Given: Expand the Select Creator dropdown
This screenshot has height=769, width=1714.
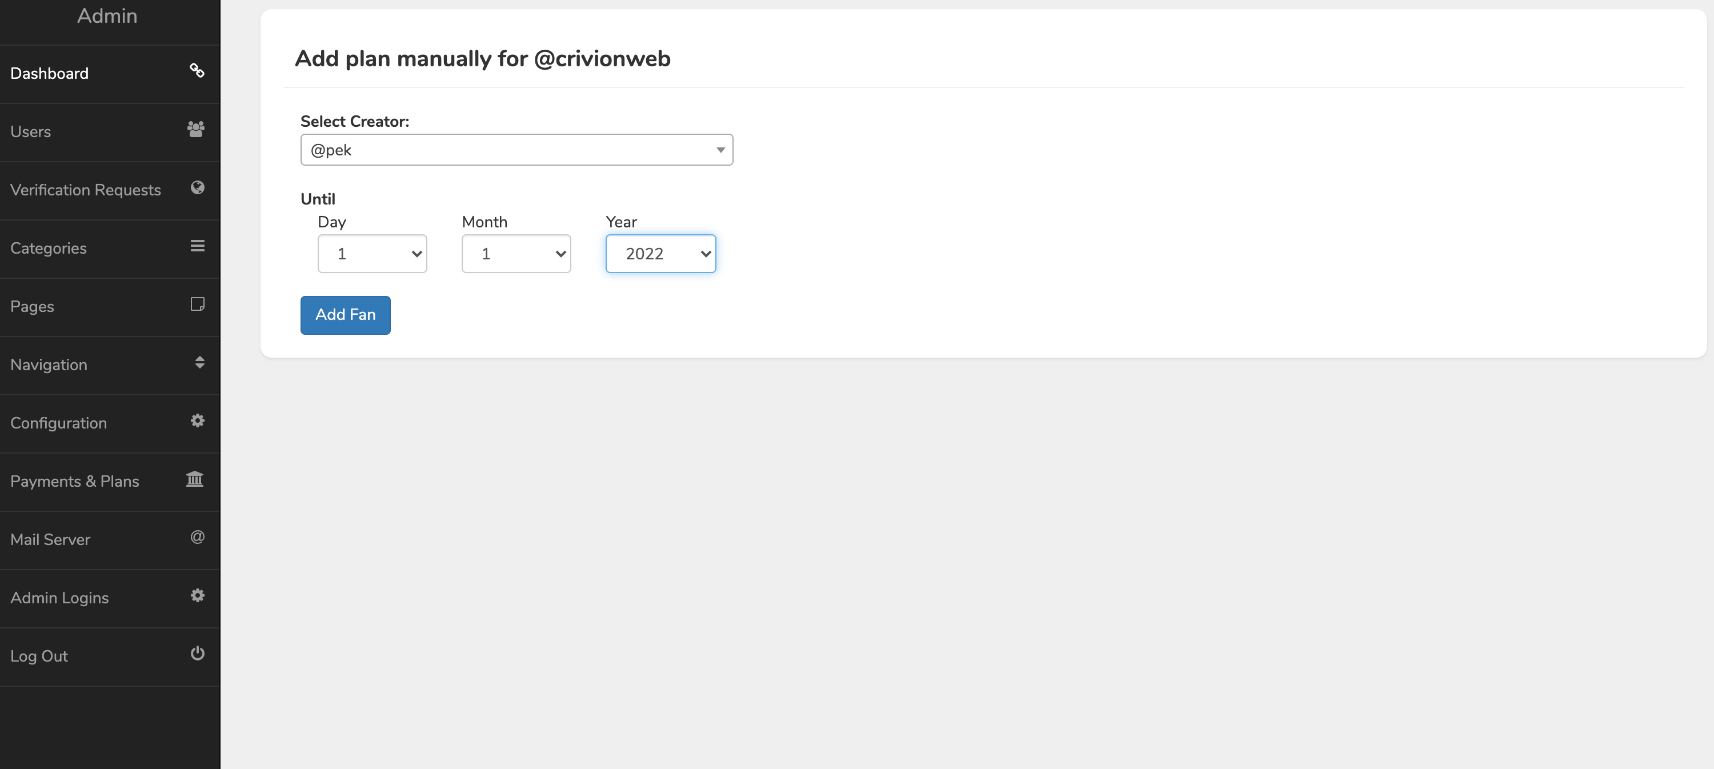Looking at the screenshot, I should [516, 149].
